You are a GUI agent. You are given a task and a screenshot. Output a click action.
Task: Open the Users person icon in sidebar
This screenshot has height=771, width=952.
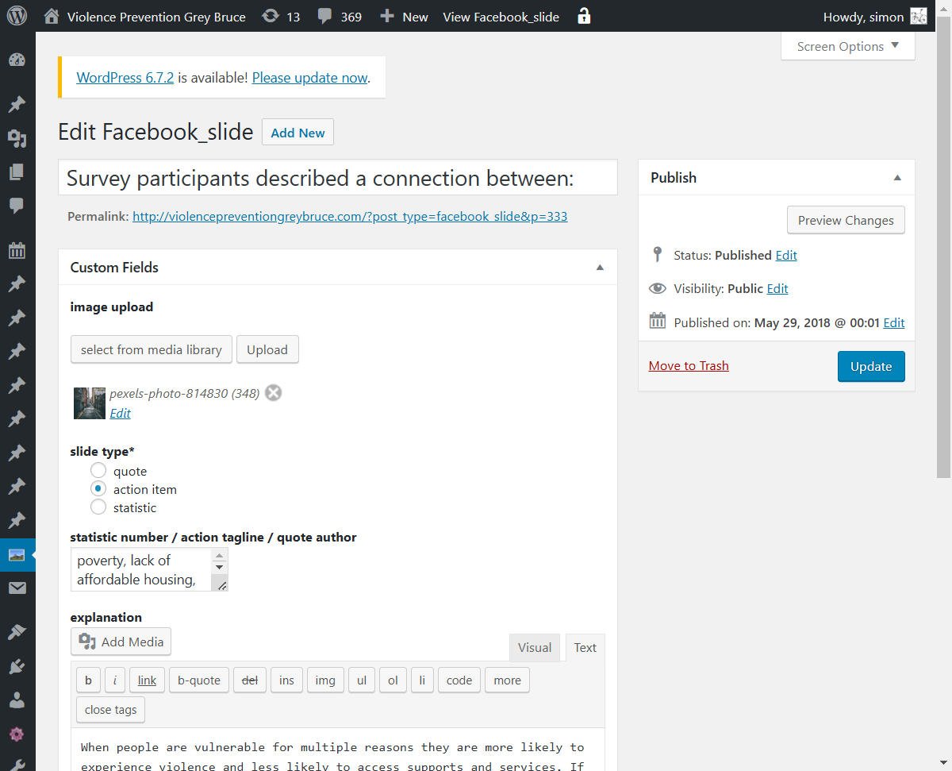17,700
